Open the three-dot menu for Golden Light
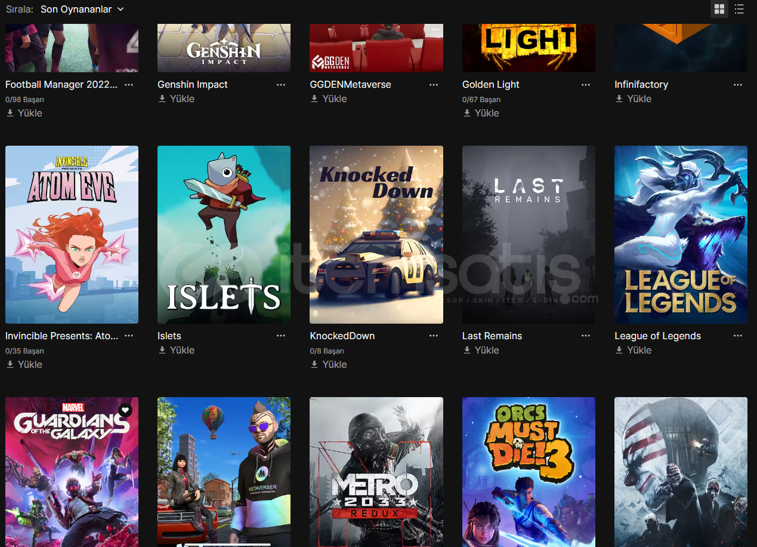This screenshot has width=757, height=547. point(586,85)
